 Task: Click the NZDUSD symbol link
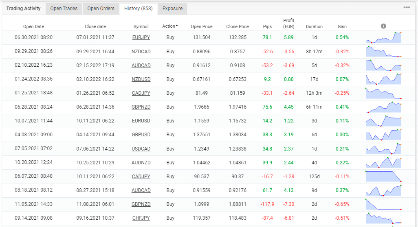point(141,79)
